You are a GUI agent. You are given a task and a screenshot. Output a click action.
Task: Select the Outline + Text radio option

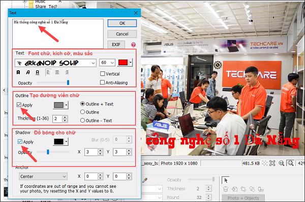(82, 104)
